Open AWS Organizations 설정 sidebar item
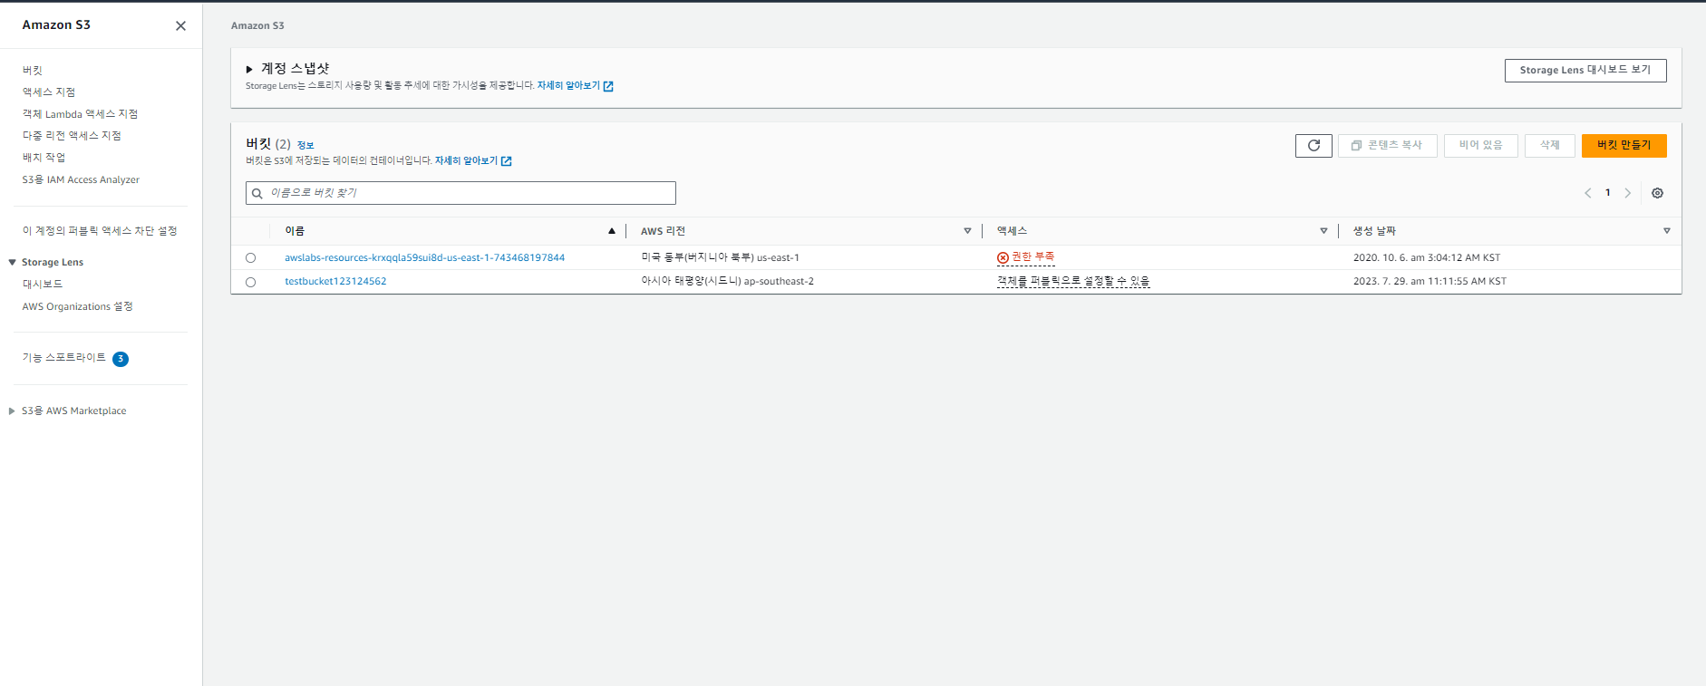Image resolution: width=1706 pixels, height=686 pixels. tap(78, 307)
